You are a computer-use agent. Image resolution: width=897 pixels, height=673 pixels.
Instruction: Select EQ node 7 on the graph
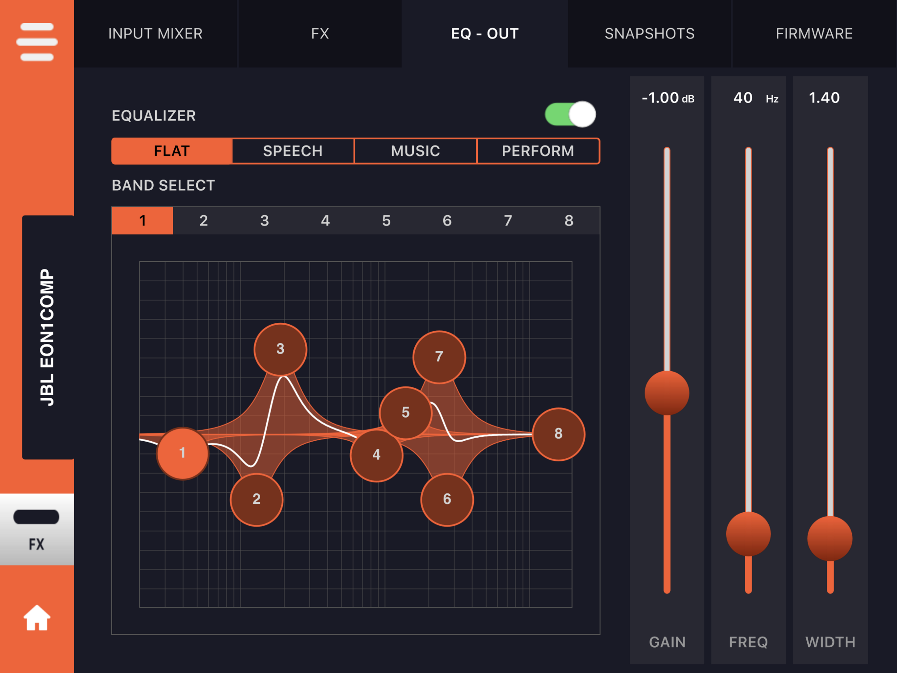click(439, 357)
